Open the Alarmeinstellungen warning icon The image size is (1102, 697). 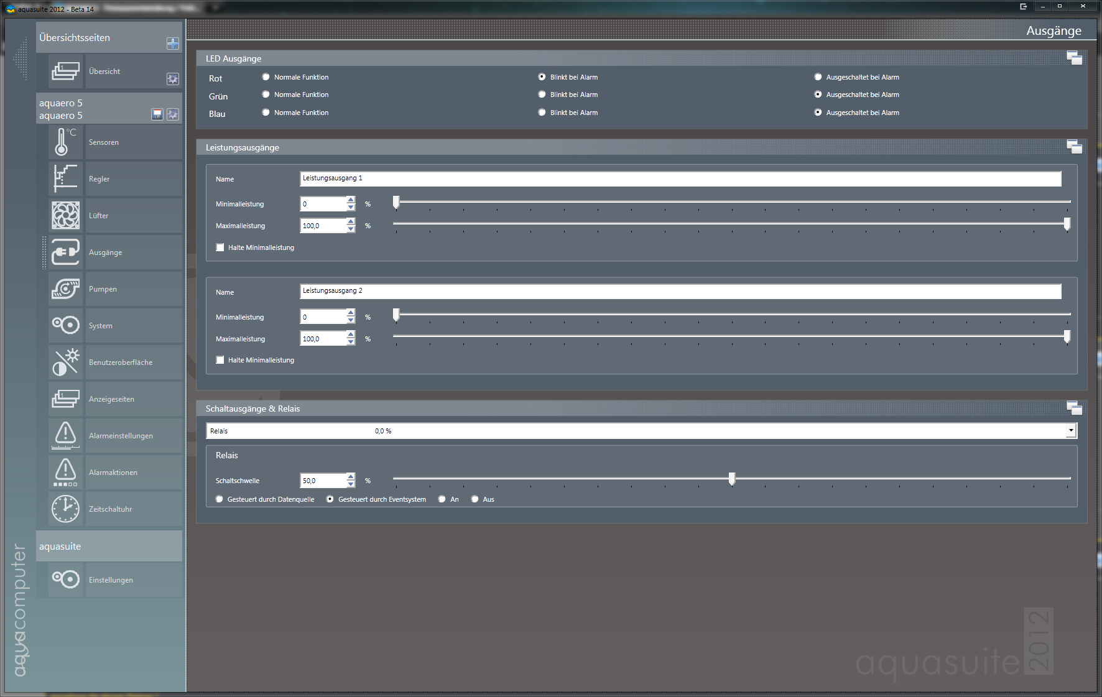[65, 435]
